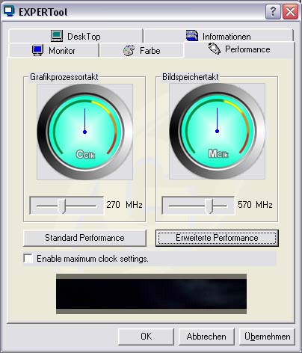Click the Bildspeichertakt slider handle
302x353 pixels.
coord(209,206)
